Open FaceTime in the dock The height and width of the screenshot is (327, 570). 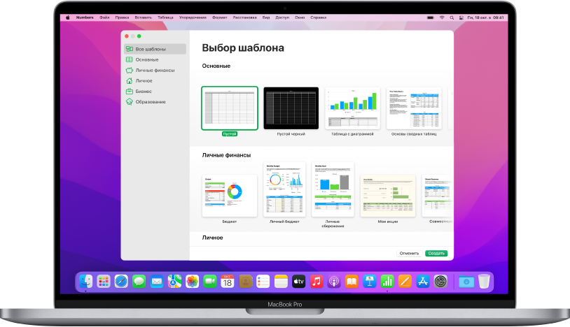tap(210, 282)
